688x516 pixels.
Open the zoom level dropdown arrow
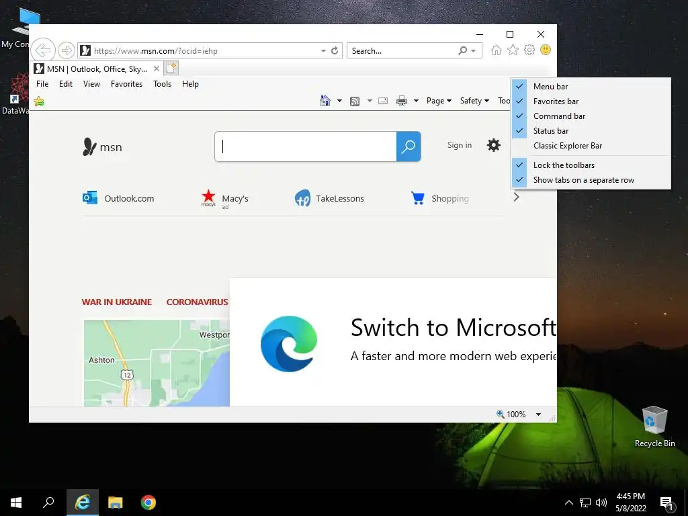538,414
